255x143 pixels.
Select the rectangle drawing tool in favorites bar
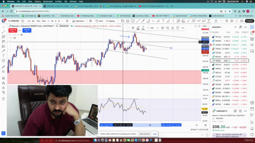click(x=133, y=21)
